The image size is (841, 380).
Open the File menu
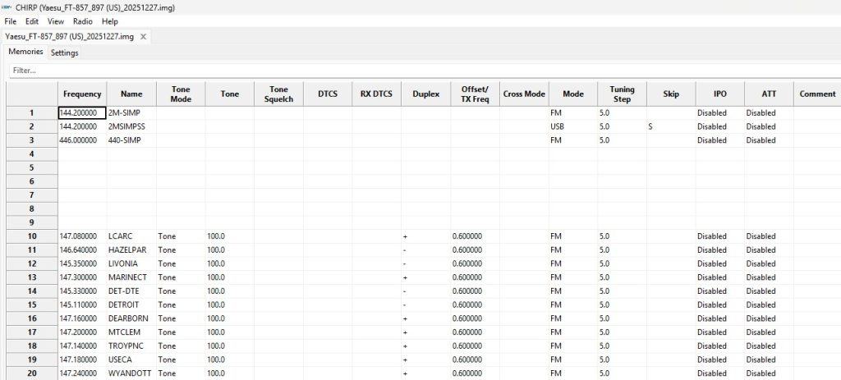(10, 21)
